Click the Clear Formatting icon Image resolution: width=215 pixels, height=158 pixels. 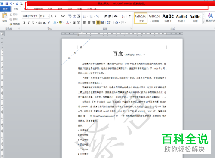tap(70, 16)
